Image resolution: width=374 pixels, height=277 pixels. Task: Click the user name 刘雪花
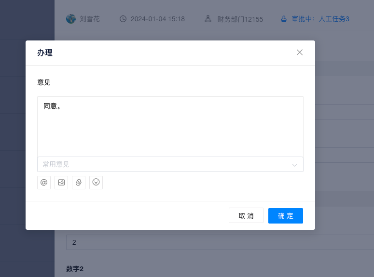(90, 19)
